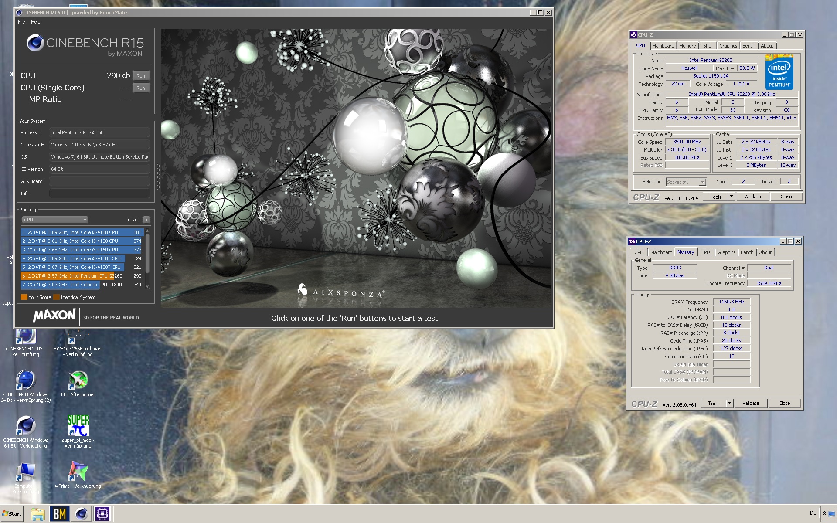837x523 pixels.
Task: Click the upper CPU-Z title bar icon
Action: (x=633, y=35)
